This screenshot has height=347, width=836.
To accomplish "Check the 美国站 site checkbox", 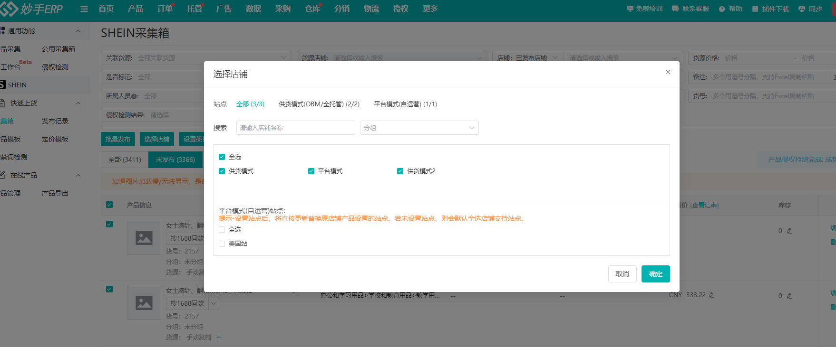I will [x=222, y=244].
